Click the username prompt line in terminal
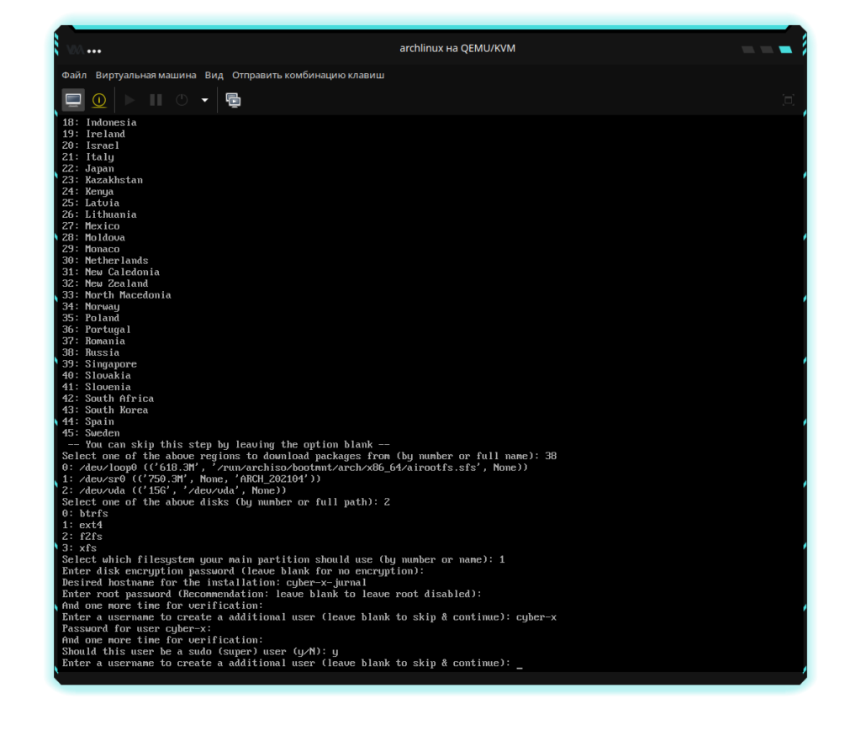The height and width of the screenshot is (746, 861). (286, 663)
